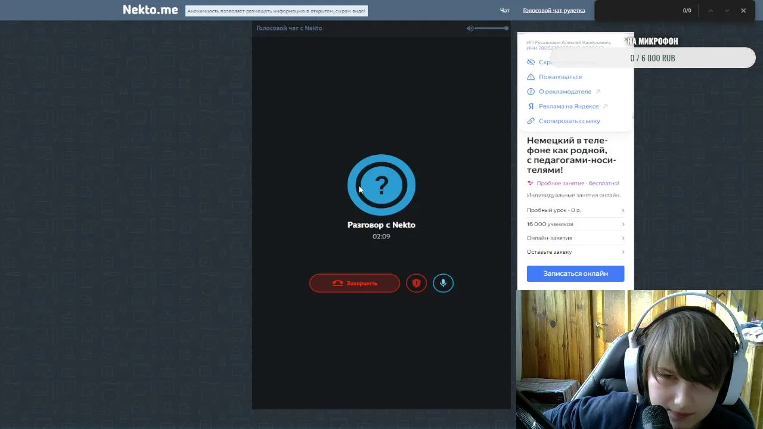Click Пробное занятие - бесплатно! link
This screenshot has width=763, height=429.
(x=578, y=184)
